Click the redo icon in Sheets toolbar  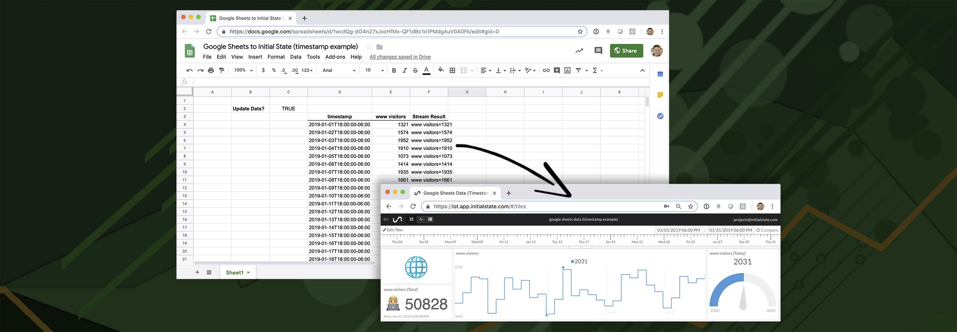pos(200,71)
